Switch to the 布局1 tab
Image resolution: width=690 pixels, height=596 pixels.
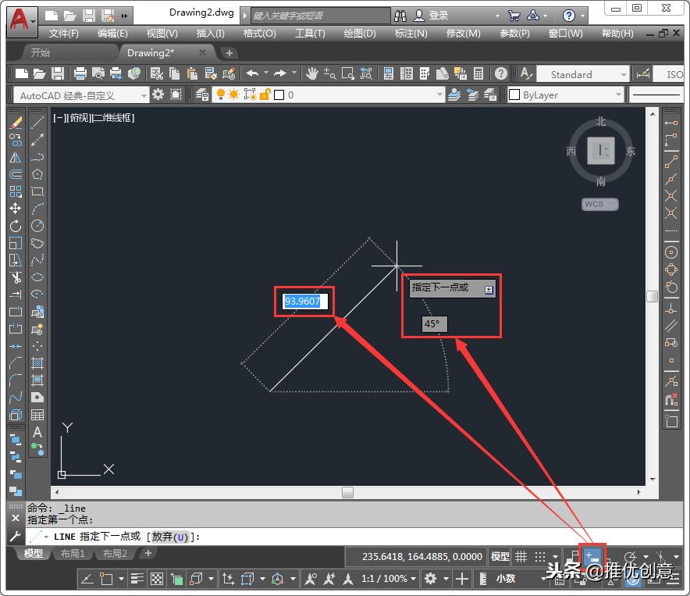pos(73,554)
